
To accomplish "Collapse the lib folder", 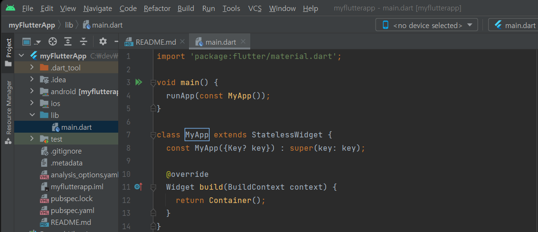I will click(32, 115).
